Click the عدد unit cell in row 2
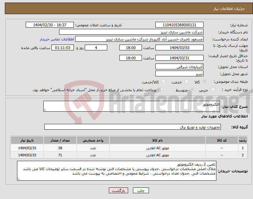The image size is (253, 199). coord(93,155)
